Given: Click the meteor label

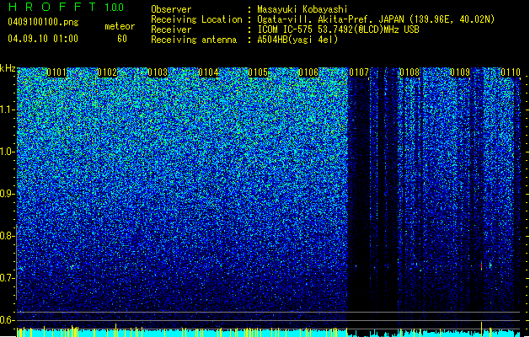Looking at the screenshot, I should click(x=120, y=26).
